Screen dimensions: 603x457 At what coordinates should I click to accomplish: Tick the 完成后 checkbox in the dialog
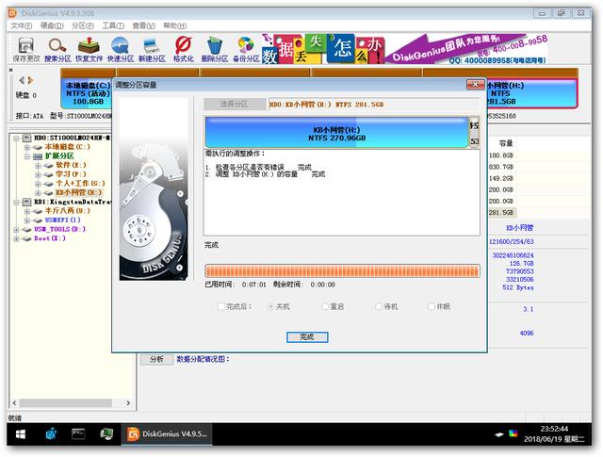(x=221, y=307)
